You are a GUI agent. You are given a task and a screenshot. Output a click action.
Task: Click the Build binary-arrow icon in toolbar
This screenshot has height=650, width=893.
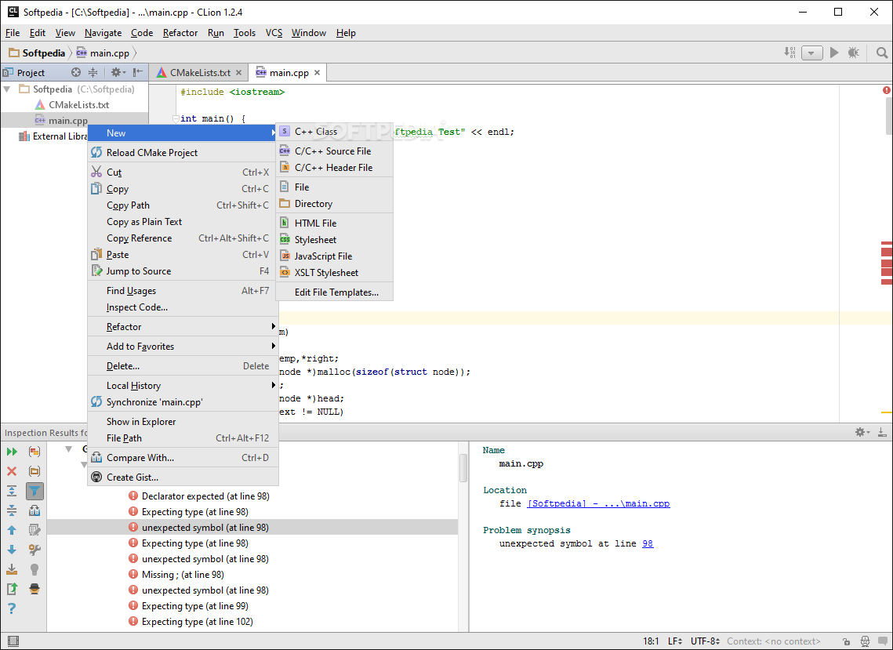pyautogui.click(x=790, y=53)
